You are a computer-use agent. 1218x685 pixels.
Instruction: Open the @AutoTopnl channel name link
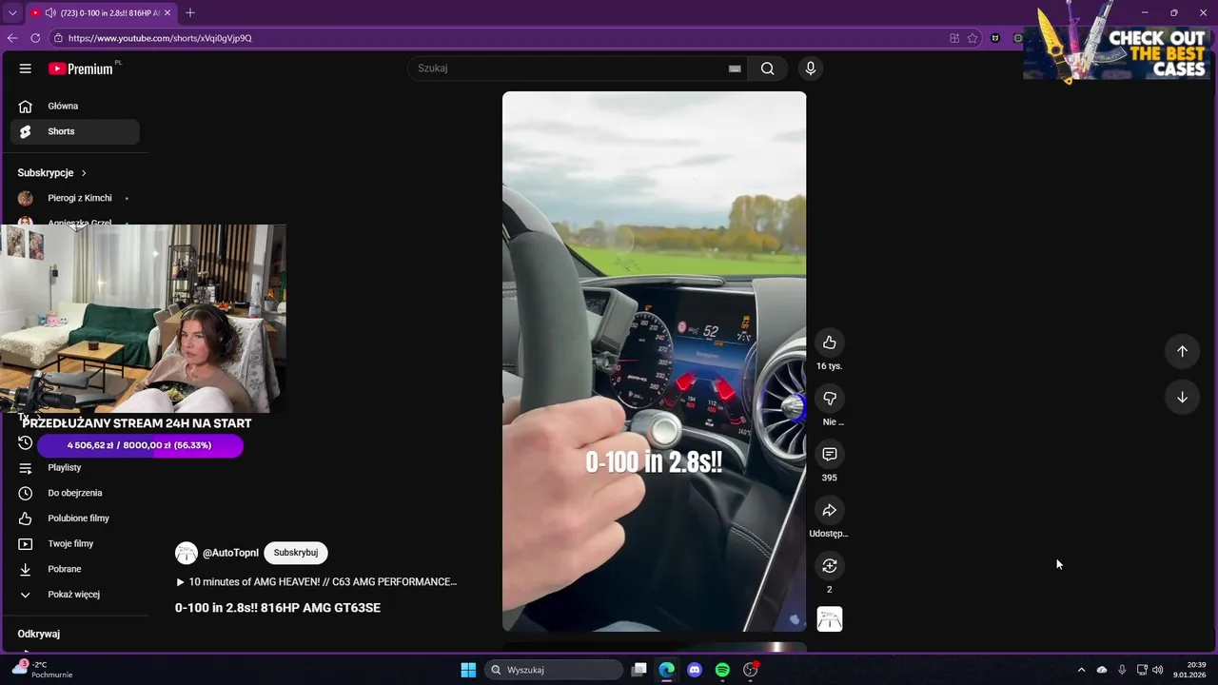click(230, 553)
